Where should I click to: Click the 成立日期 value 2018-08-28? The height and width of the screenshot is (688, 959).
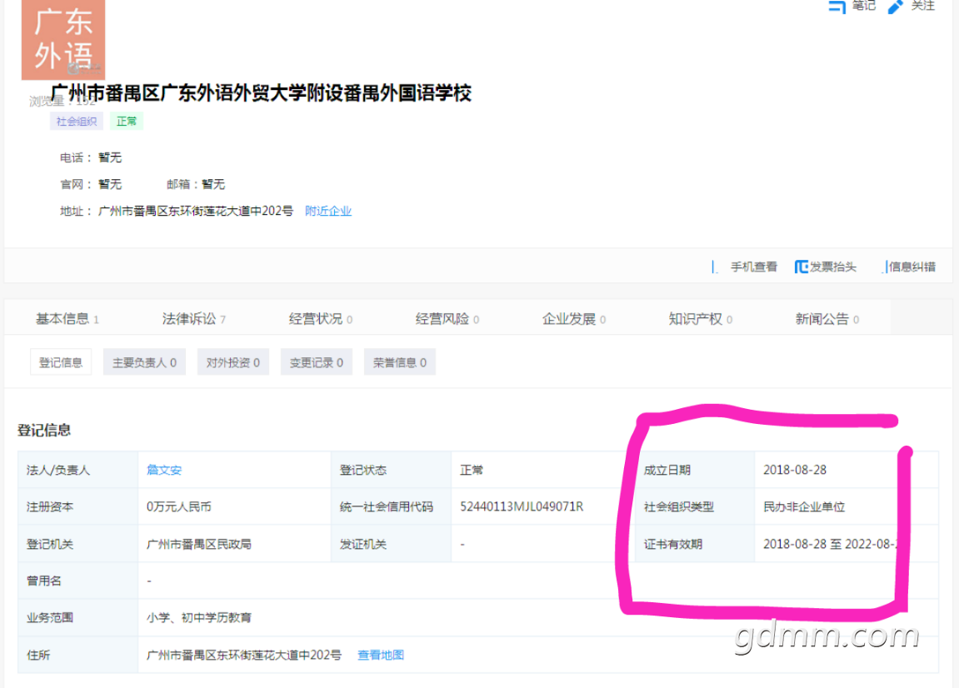click(x=795, y=470)
